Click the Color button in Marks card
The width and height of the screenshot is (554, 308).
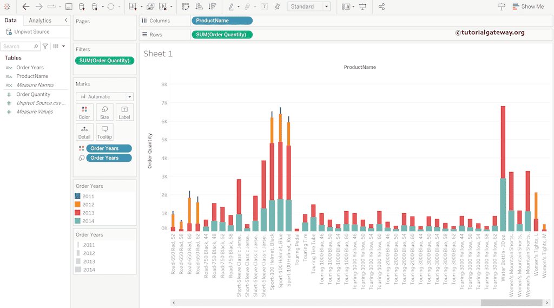tap(84, 112)
